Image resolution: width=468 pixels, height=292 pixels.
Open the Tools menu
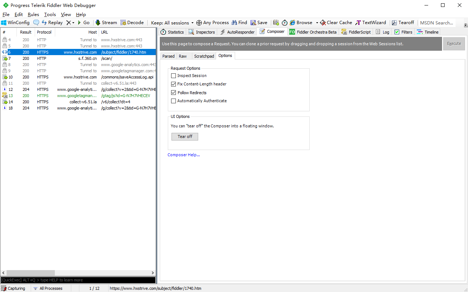click(50, 15)
